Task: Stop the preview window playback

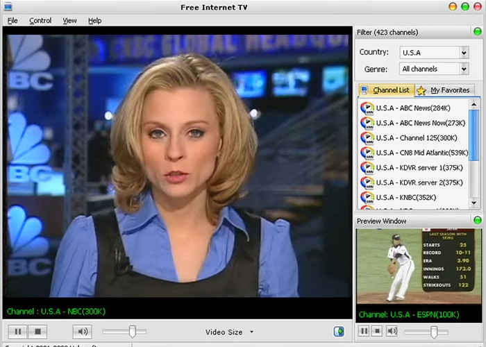Action: [x=377, y=331]
